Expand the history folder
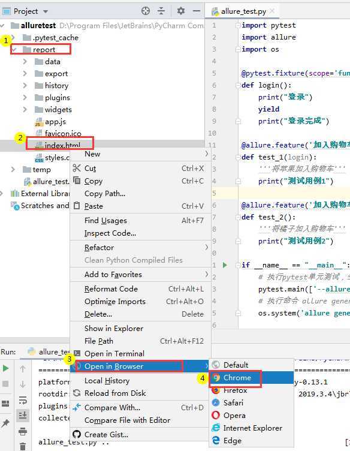Viewport: 350px width, 451px height. pos(25,86)
